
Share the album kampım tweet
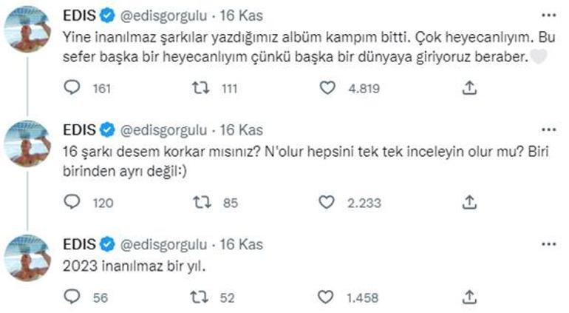(x=469, y=88)
